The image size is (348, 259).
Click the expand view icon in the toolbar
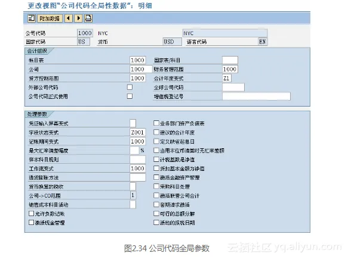[x=32, y=18]
